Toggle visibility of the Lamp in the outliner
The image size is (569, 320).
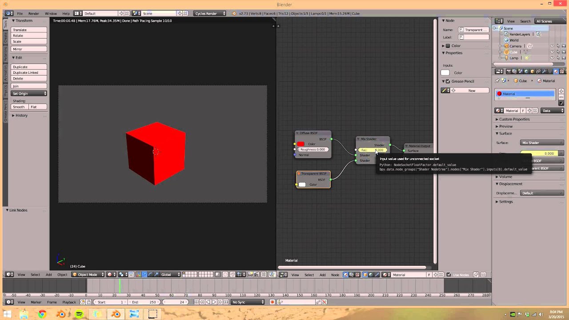tap(553, 58)
